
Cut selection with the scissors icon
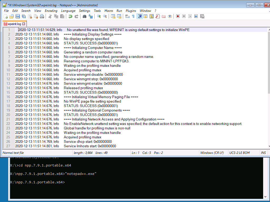[50, 16]
